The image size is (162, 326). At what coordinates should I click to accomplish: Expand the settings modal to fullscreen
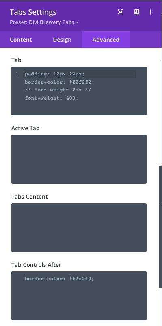pyautogui.click(x=121, y=12)
